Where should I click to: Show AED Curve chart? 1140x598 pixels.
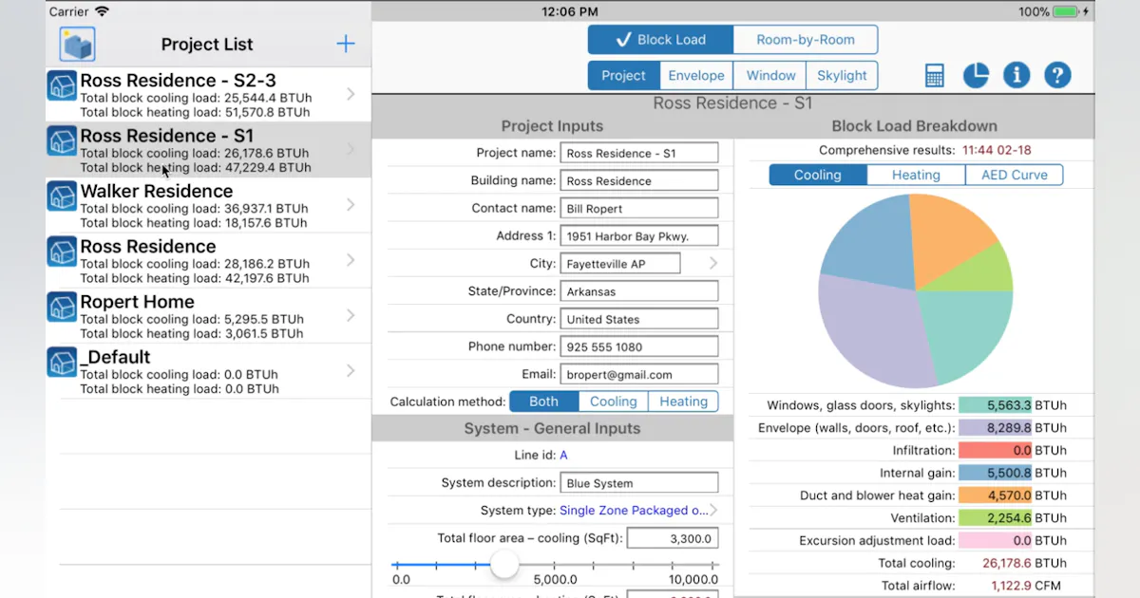click(1015, 175)
